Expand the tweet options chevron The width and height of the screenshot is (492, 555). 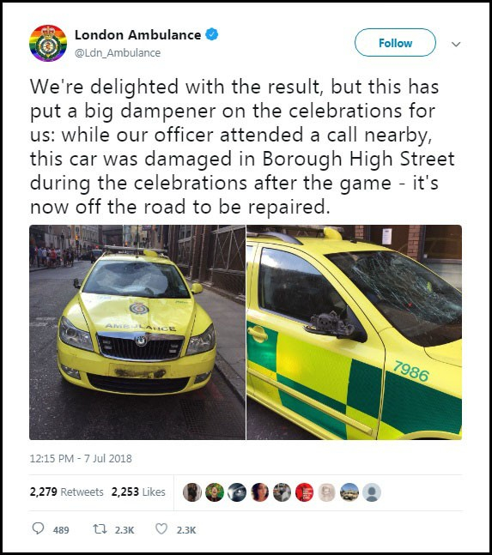click(456, 45)
